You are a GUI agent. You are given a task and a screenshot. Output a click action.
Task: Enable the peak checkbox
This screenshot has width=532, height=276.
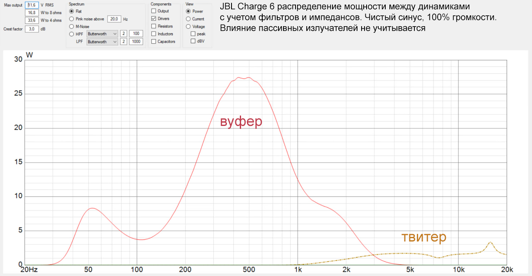pos(193,34)
